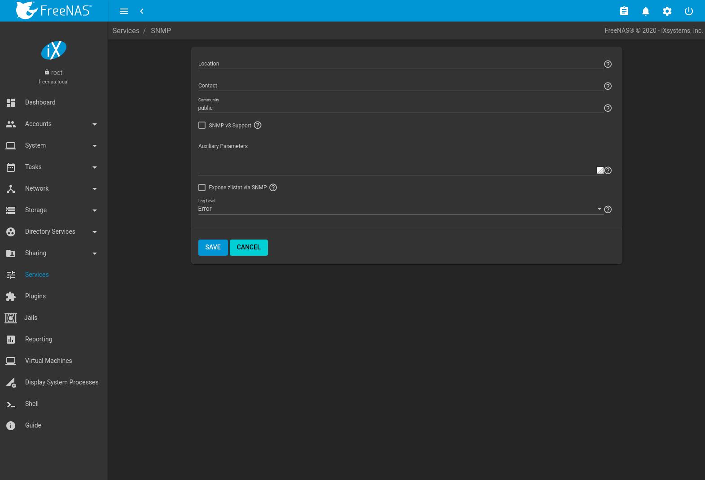
Task: Click the power icon in top bar
Action: (x=688, y=11)
